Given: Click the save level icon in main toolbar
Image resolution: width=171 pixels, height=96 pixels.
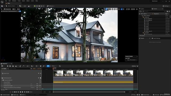Looking at the screenshot, I should tap(2, 6).
